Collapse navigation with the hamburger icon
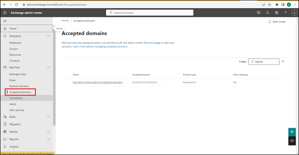 click(x=5, y=21)
